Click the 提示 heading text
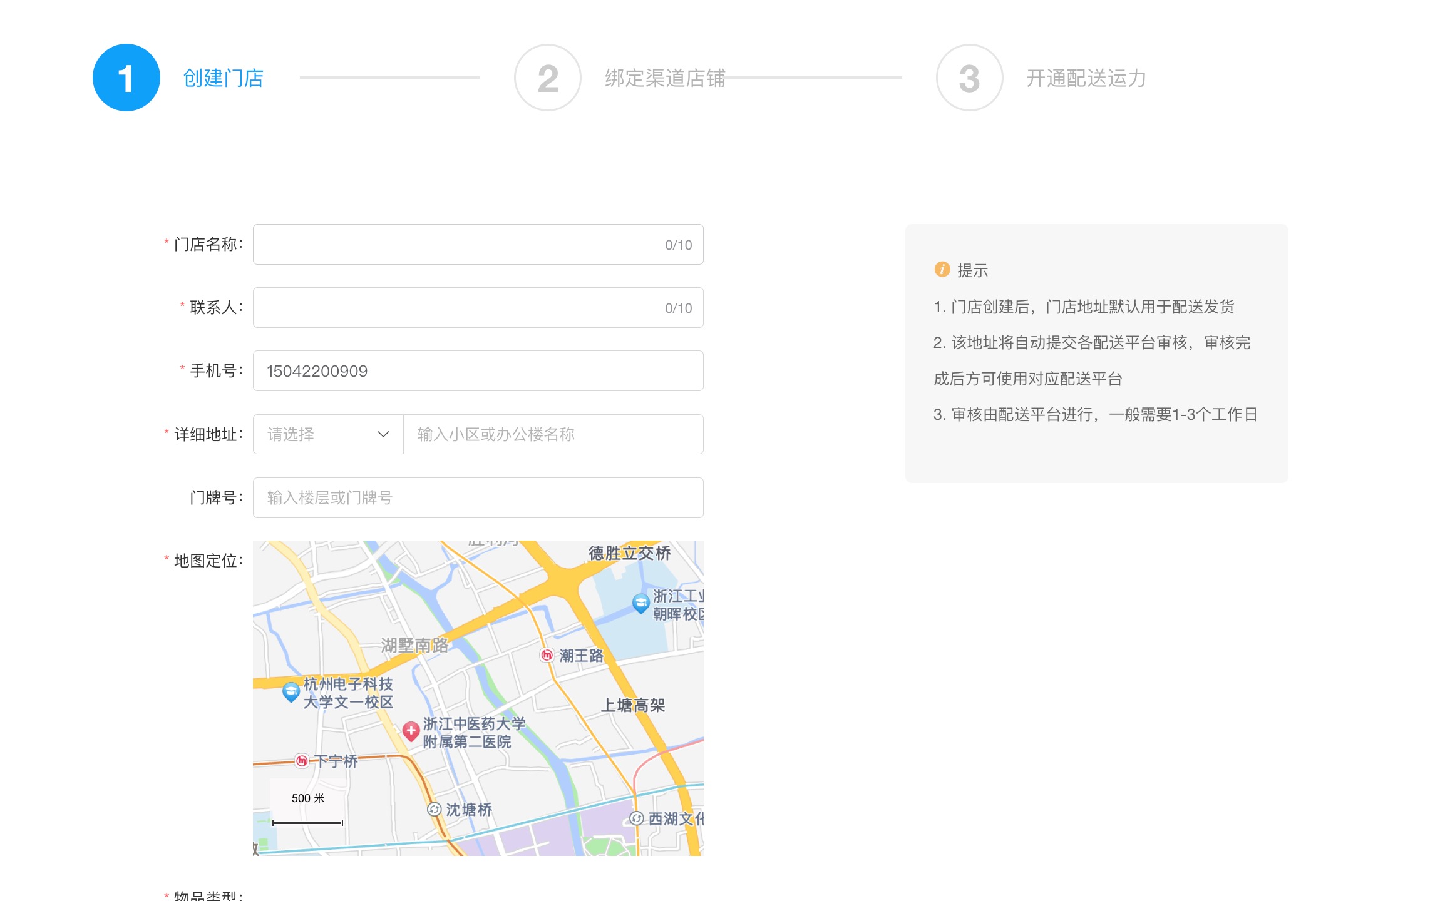This screenshot has height=901, width=1445. [972, 270]
